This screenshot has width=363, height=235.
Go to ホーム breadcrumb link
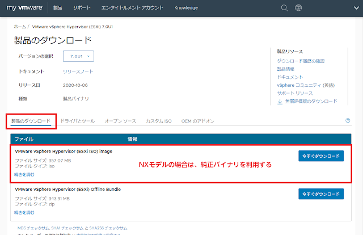[x=20, y=27]
